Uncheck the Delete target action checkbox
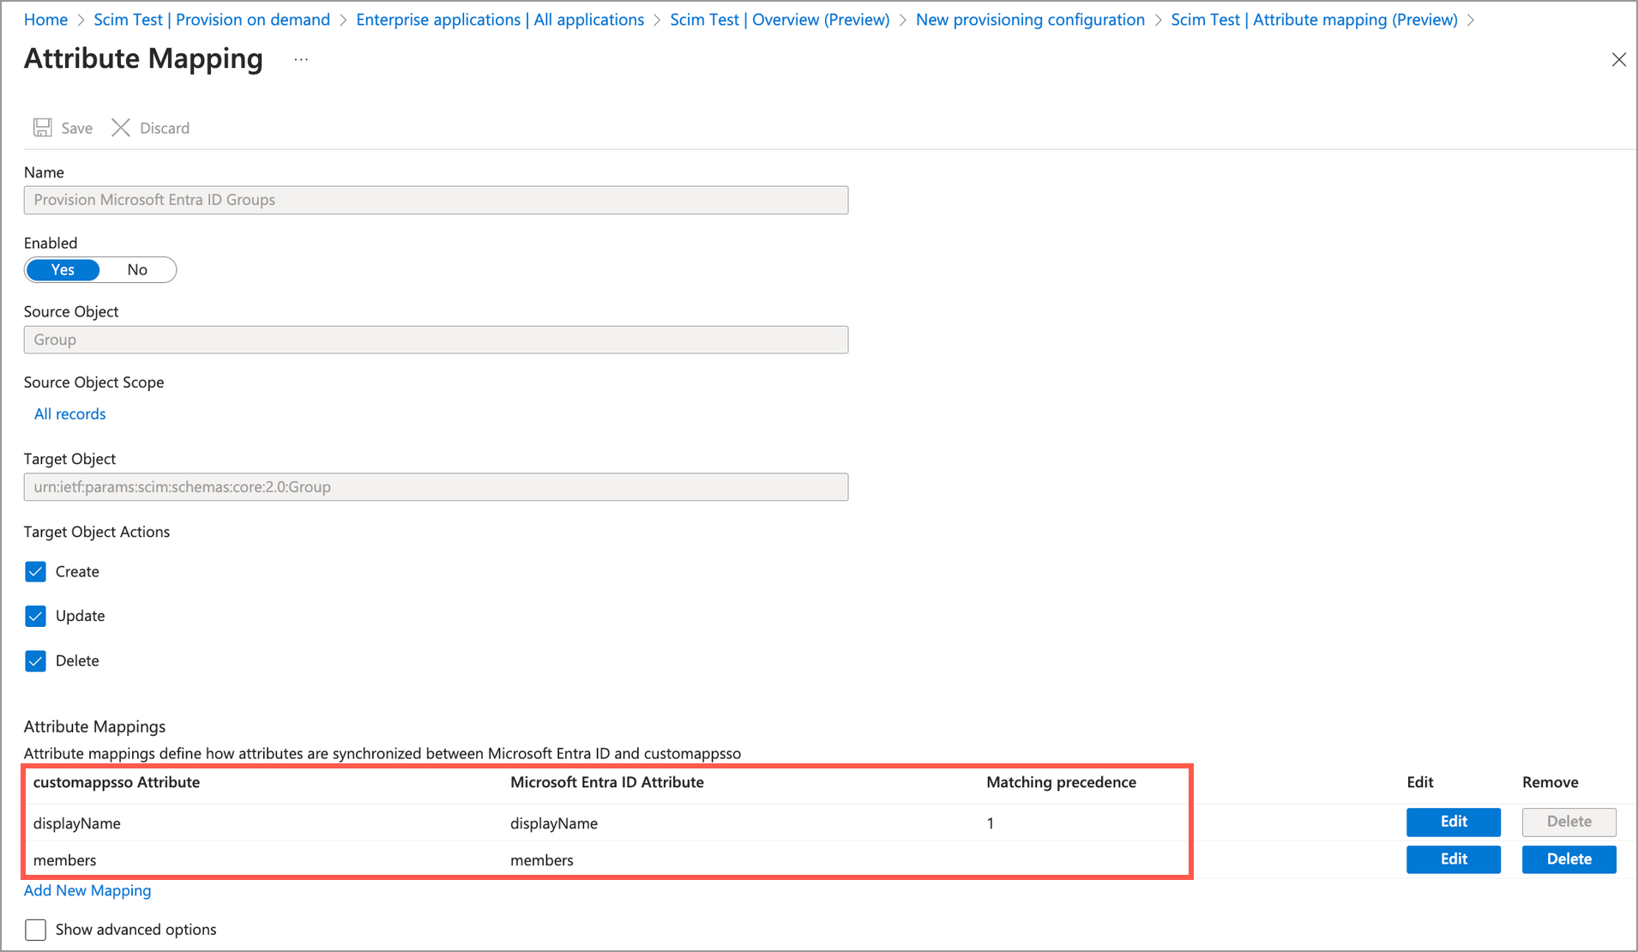 (35, 661)
